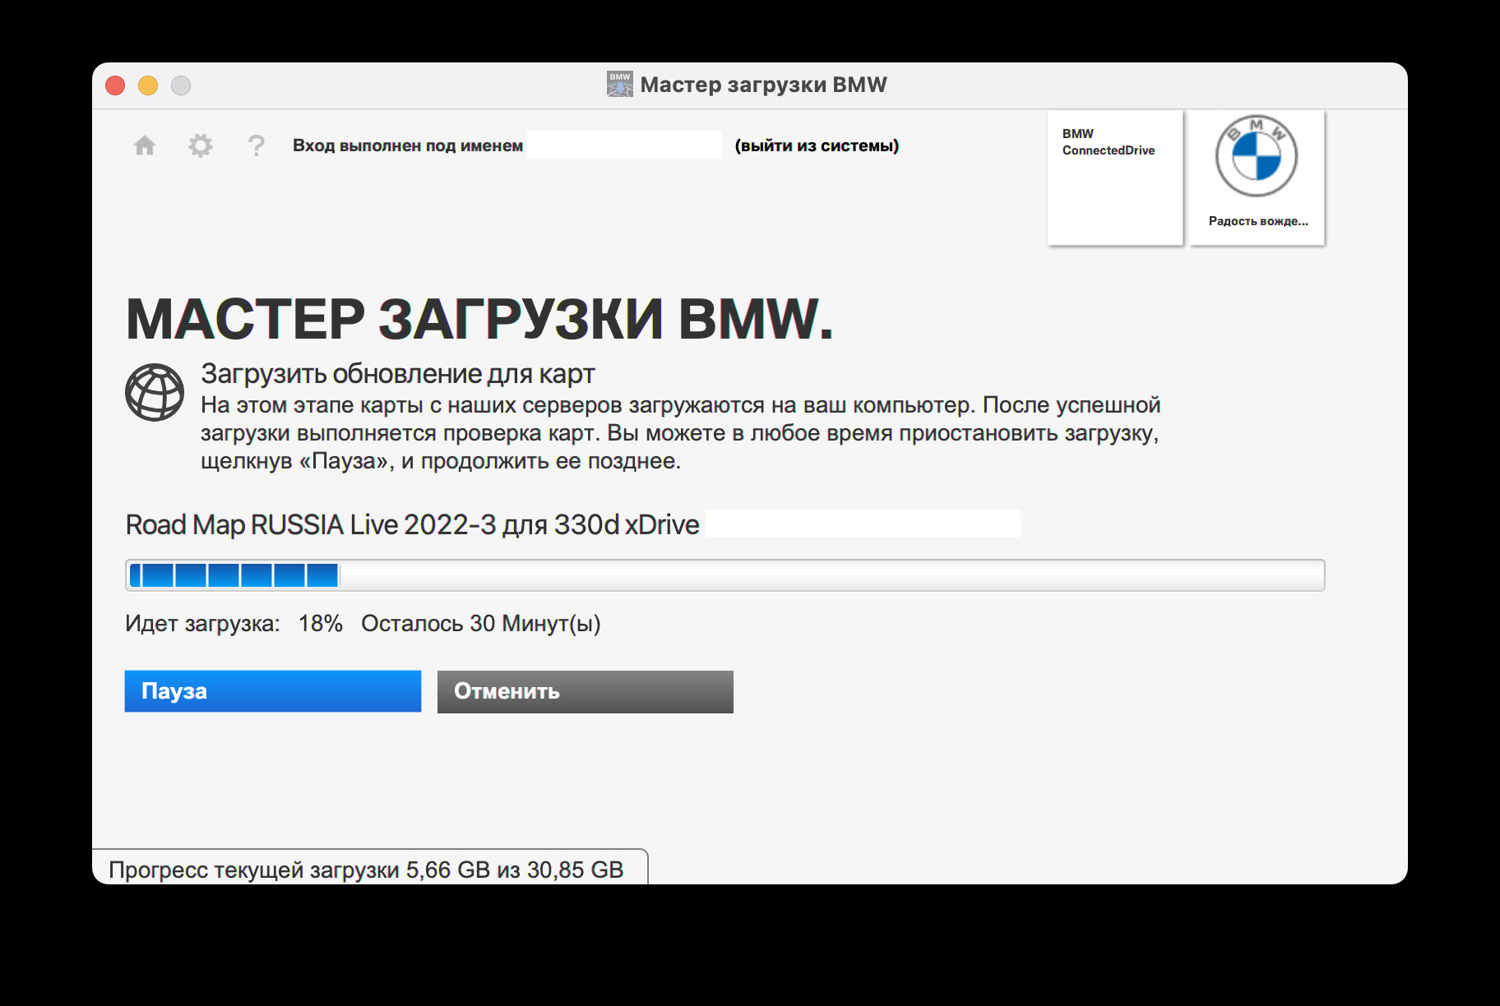The width and height of the screenshot is (1500, 1006).
Task: Click the globe map update icon
Action: pos(155,392)
